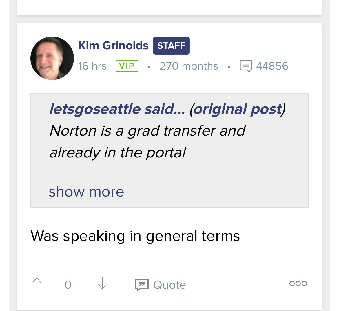Screen dimensions: 339x311
Task: Click the 44856 post count number
Action: (272, 66)
